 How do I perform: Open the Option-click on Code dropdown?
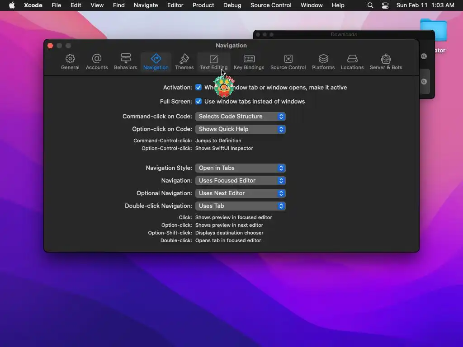tap(241, 129)
